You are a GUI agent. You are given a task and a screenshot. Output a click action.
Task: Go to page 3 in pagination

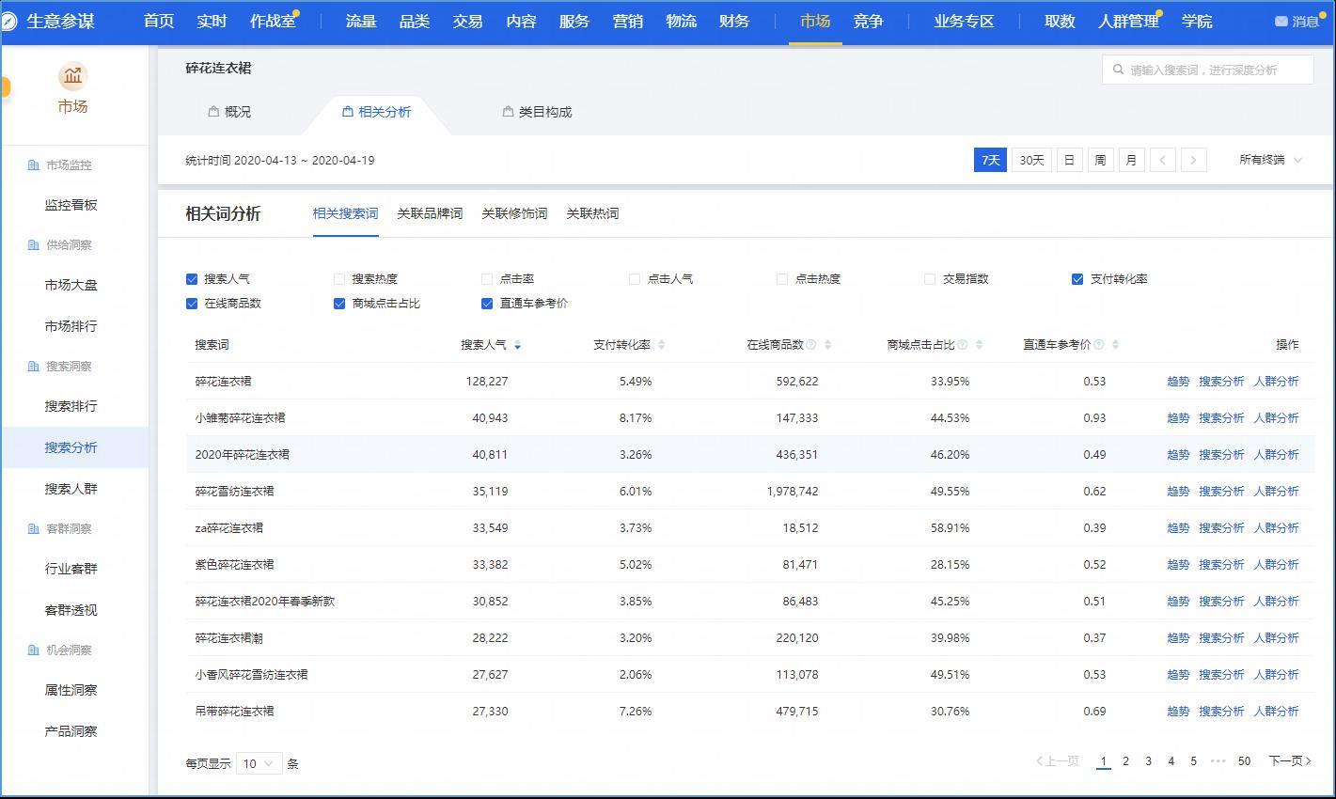[1148, 761]
